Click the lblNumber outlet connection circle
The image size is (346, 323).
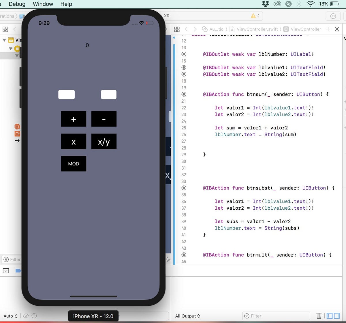pyautogui.click(x=184, y=54)
